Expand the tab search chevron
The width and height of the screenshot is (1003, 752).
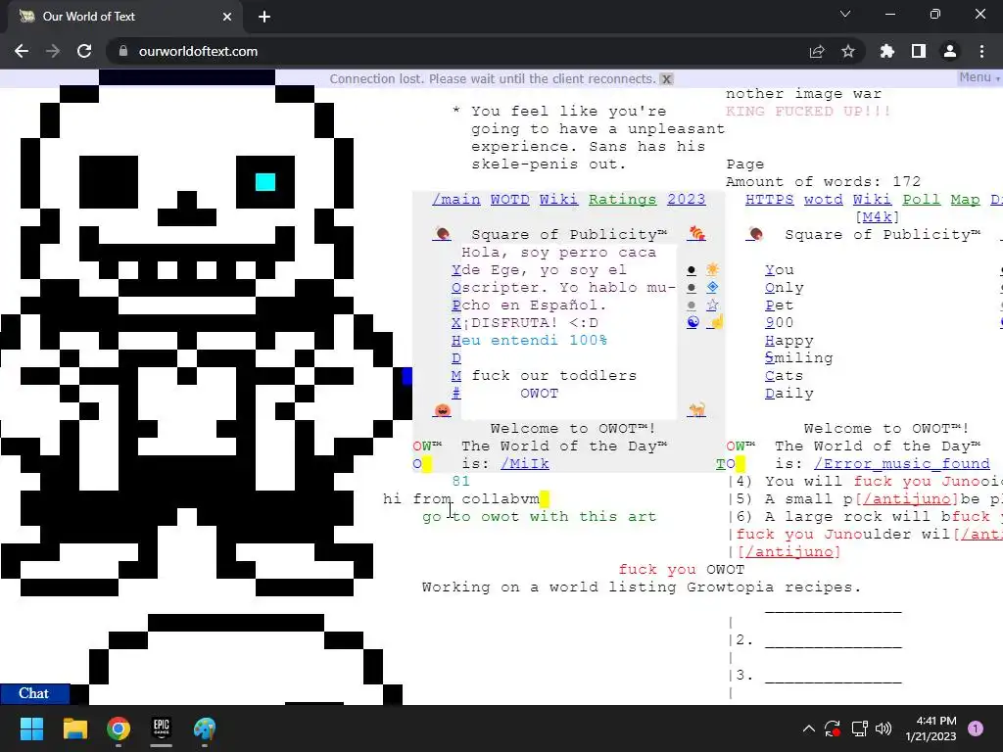pyautogui.click(x=845, y=14)
